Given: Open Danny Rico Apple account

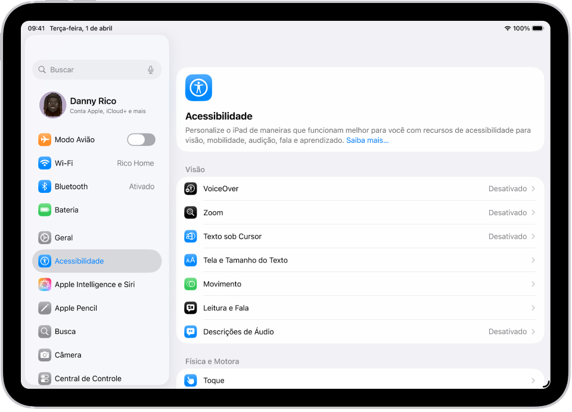Looking at the screenshot, I should coord(97,105).
